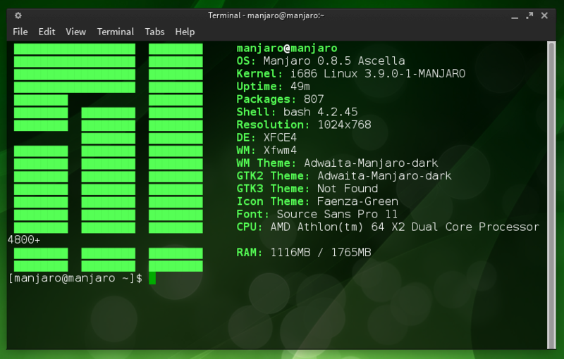
Task: Click the Kernel value 'i686 Linux 3.9.0-1-MANJARO'
Action: pos(378,74)
